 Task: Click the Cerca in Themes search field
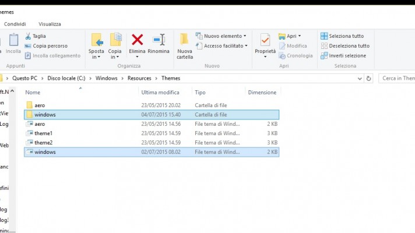tap(396, 78)
